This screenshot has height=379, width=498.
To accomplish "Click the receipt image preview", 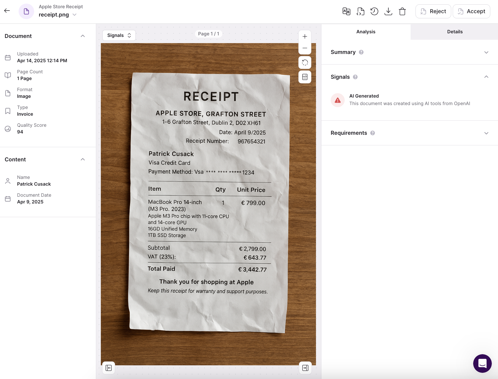I will tap(208, 204).
